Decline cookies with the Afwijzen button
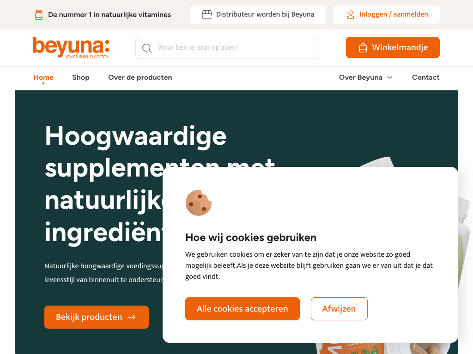The width and height of the screenshot is (473, 354). tap(339, 309)
